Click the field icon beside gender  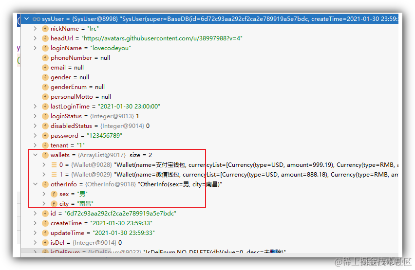coord(45,77)
